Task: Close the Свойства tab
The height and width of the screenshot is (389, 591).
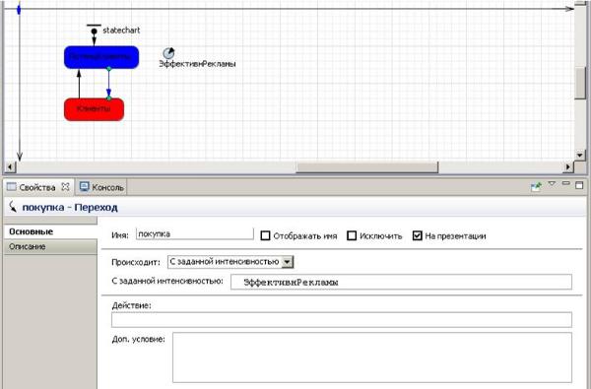Action: coord(66,186)
